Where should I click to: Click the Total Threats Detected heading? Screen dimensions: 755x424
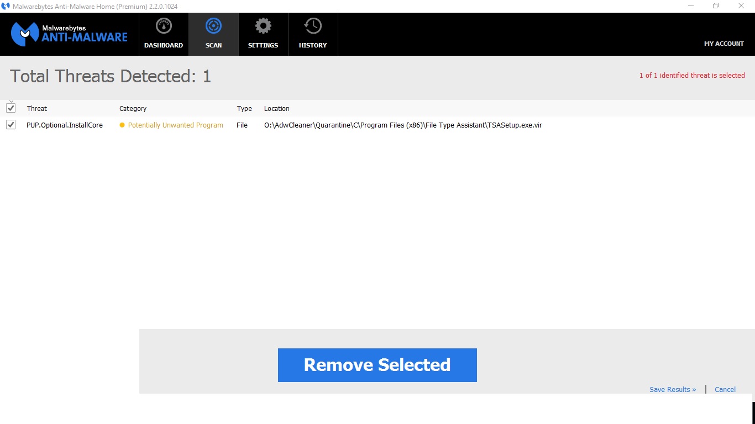tap(111, 76)
